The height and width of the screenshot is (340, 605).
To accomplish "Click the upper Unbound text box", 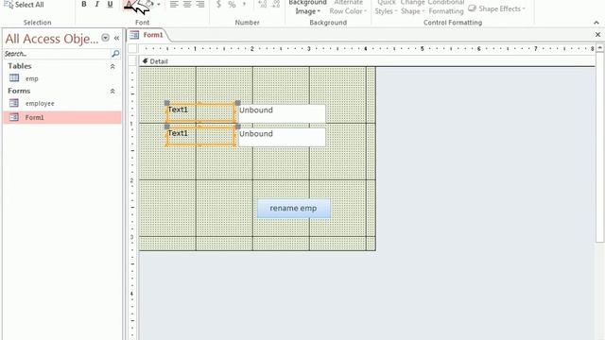I will 282,113.
